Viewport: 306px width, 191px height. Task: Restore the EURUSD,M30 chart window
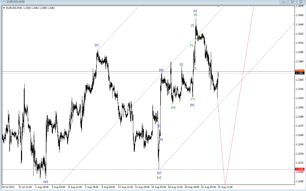[292, 2]
